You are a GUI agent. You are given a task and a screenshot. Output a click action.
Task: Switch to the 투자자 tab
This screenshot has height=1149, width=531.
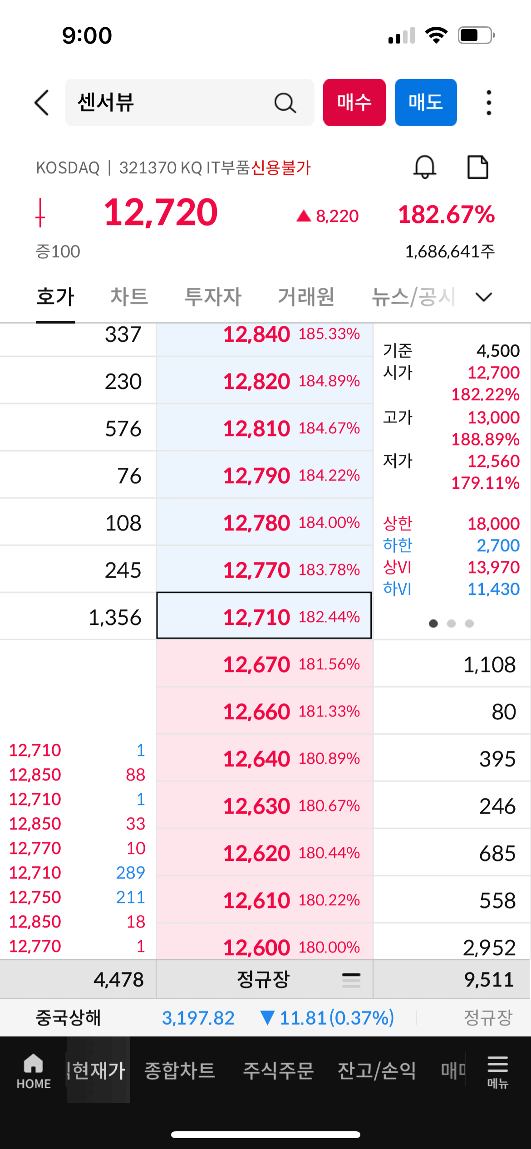tap(213, 297)
